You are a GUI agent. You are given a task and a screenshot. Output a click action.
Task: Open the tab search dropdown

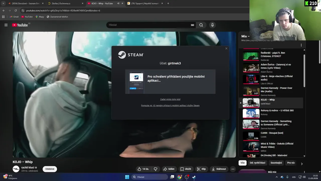tap(3, 4)
